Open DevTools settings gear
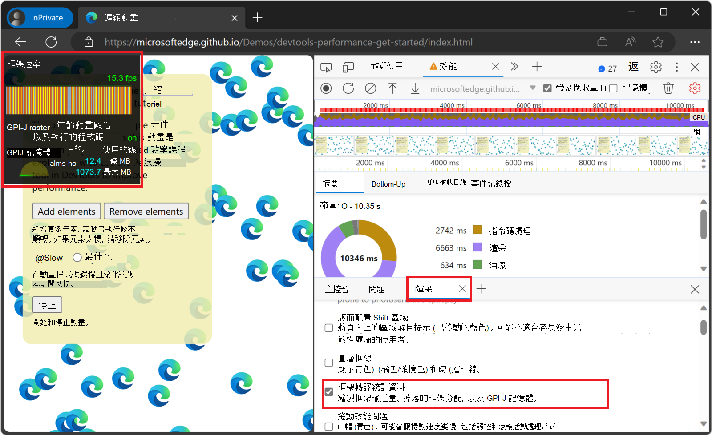This screenshot has height=435, width=712. 656,67
